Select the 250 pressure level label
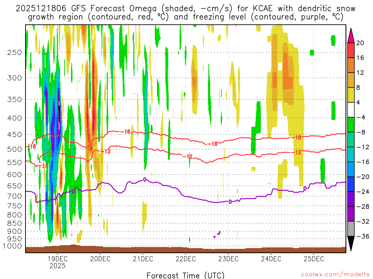This screenshot has height=279, width=373. click(x=14, y=52)
